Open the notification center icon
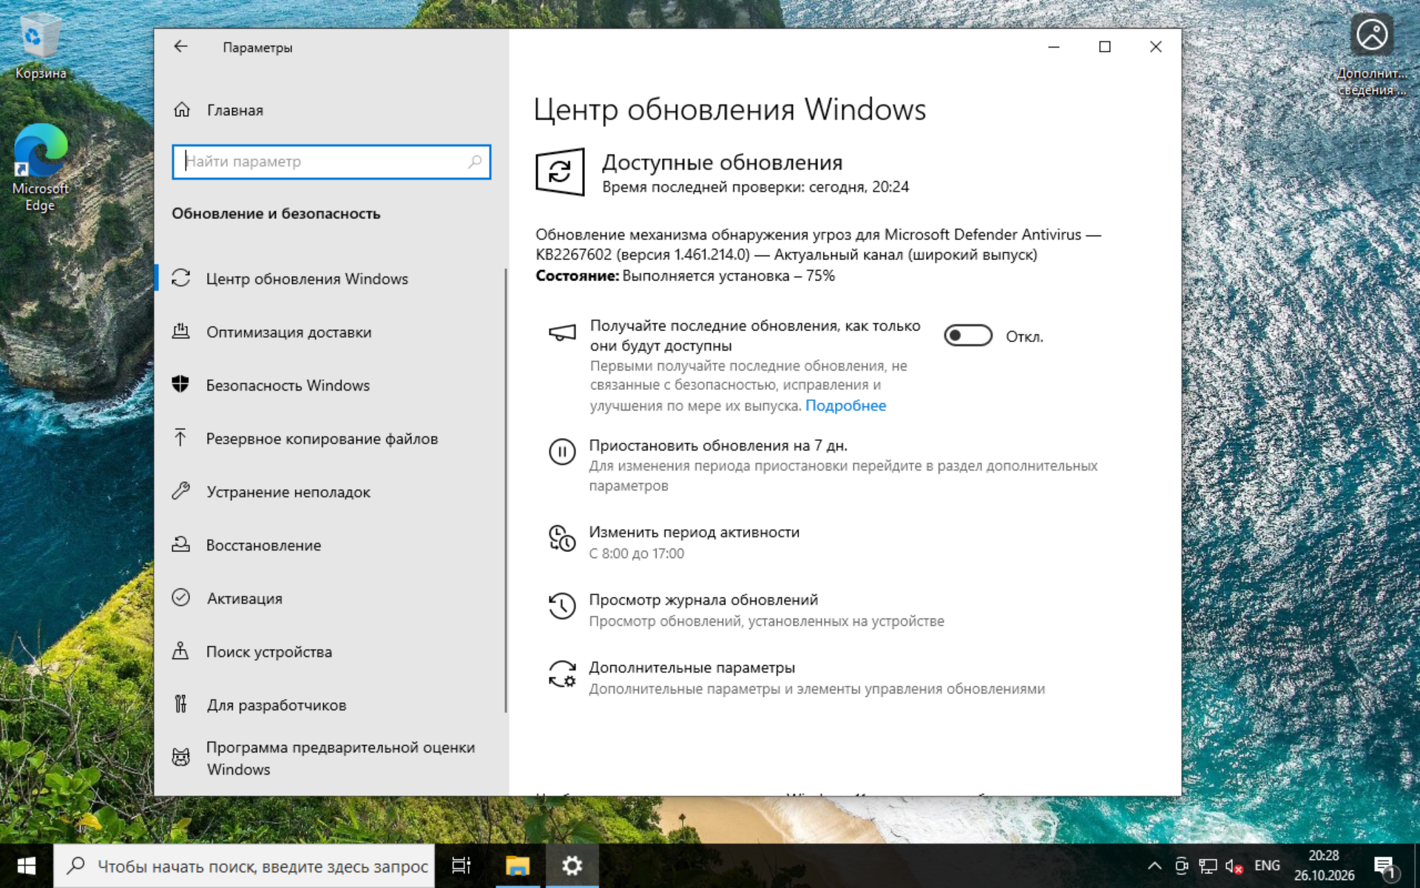Viewport: 1420px width, 888px height. [x=1384, y=866]
